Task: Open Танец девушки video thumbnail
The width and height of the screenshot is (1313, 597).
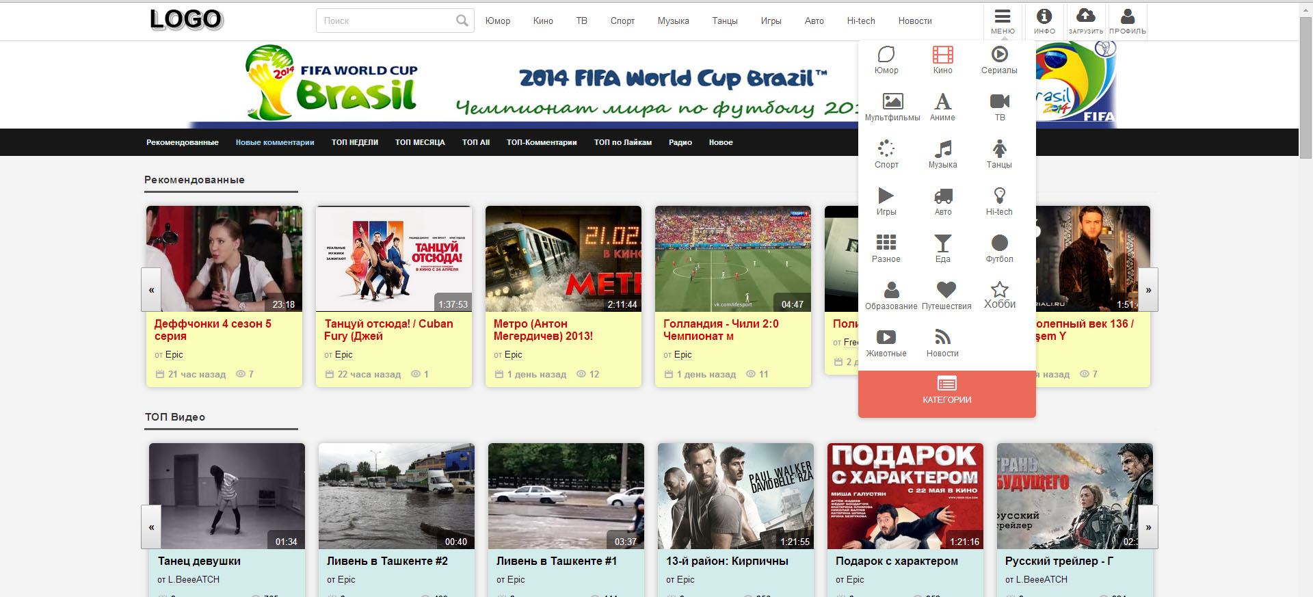Action: point(227,496)
